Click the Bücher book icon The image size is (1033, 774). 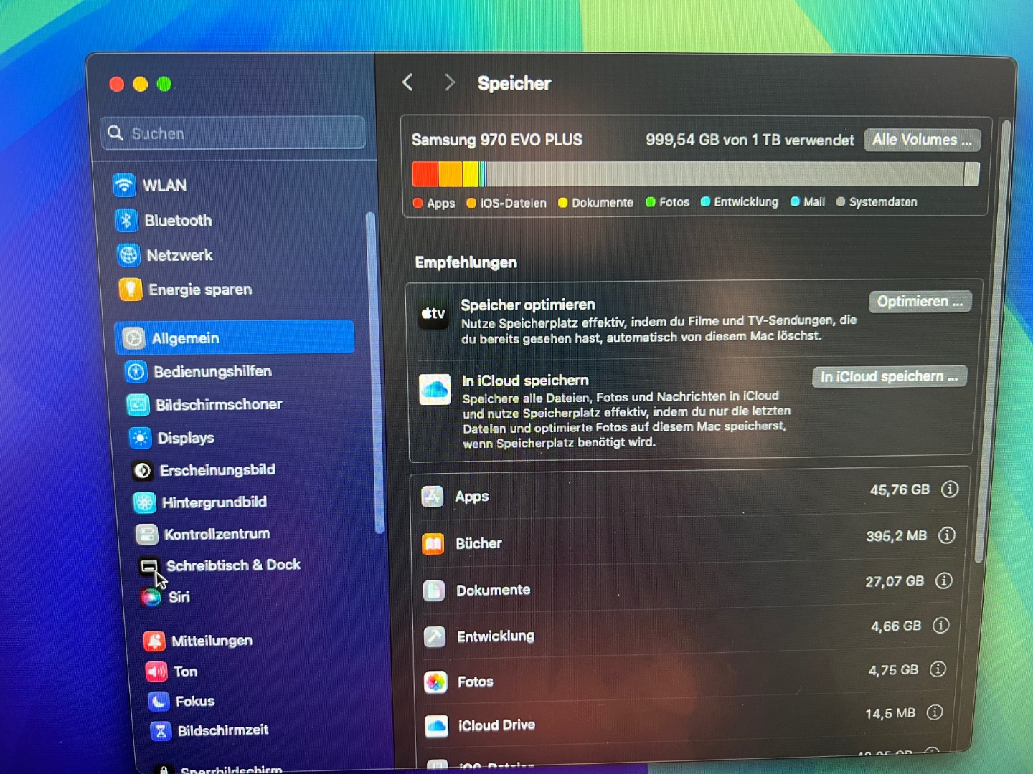pyautogui.click(x=433, y=544)
